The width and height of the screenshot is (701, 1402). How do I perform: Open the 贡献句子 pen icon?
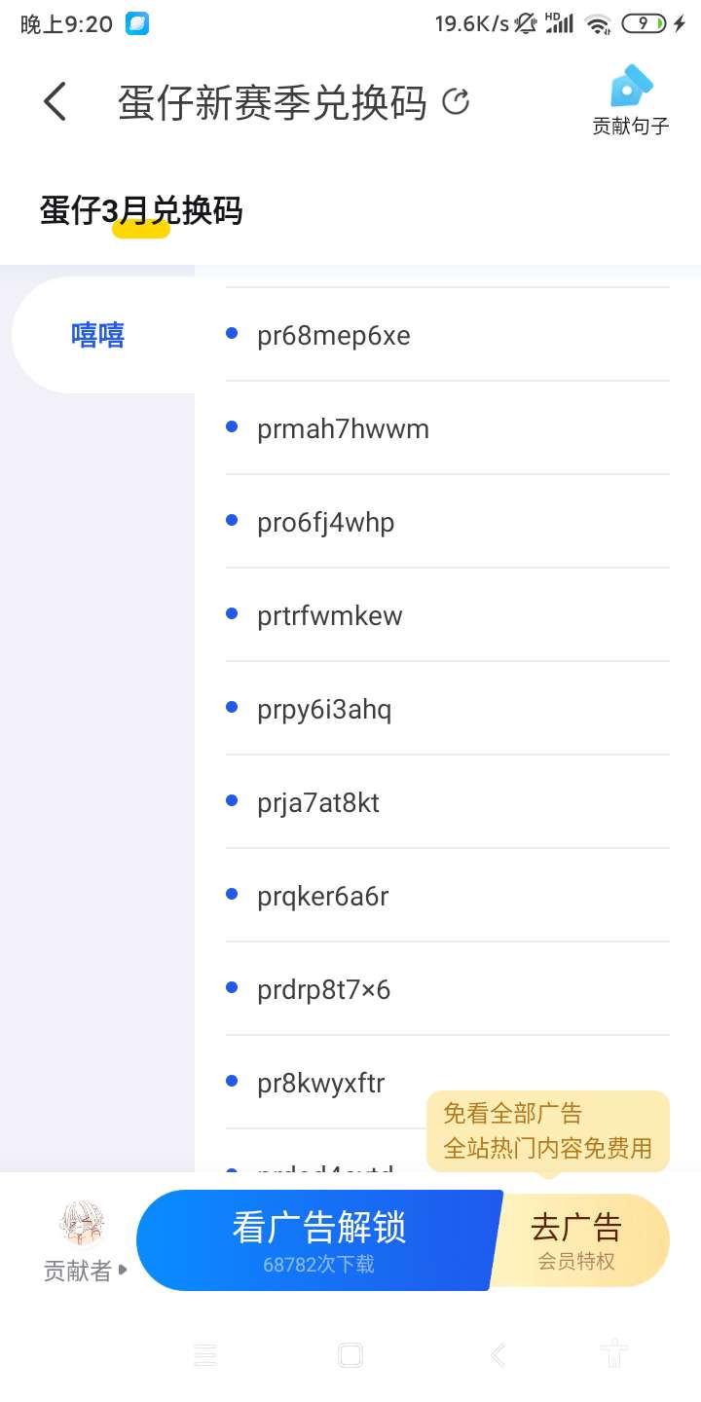pos(631,88)
